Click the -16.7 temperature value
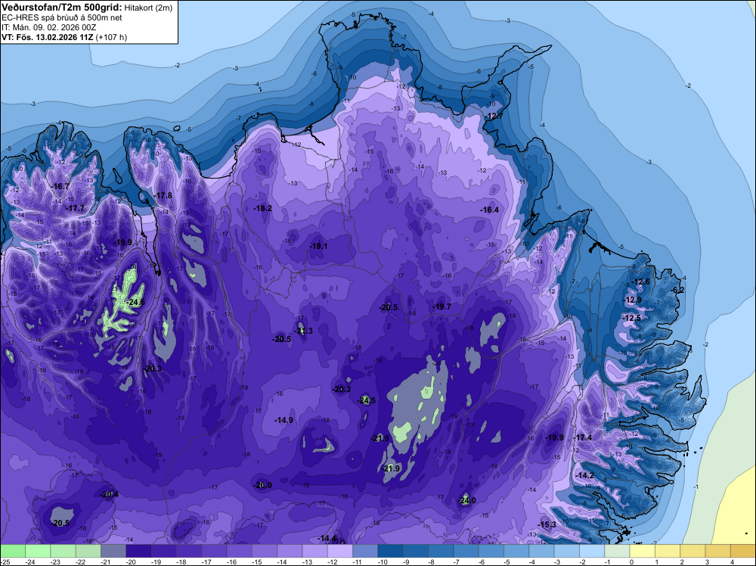The height and width of the screenshot is (566, 756). (x=60, y=186)
